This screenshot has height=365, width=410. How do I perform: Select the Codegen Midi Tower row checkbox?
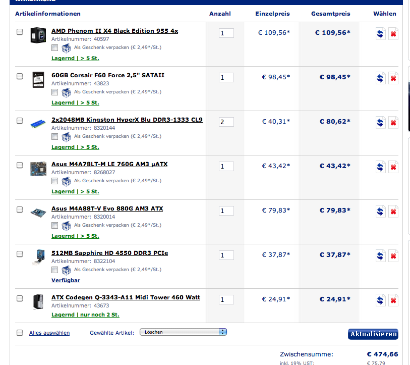point(20,298)
